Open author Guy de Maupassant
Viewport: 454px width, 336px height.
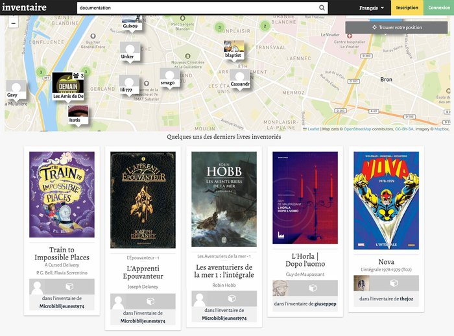coord(305,274)
